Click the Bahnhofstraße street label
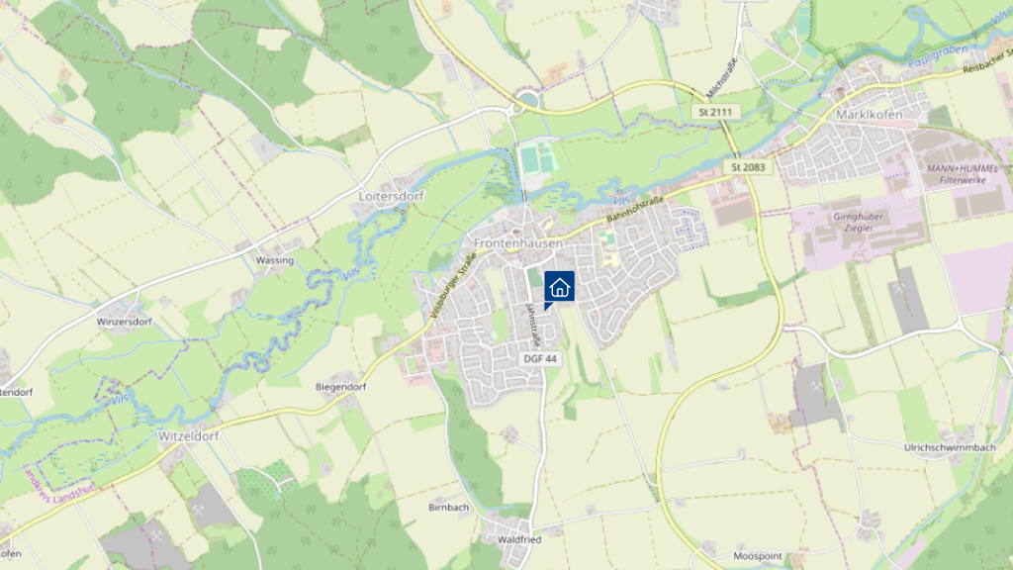The image size is (1013, 570). [x=635, y=210]
